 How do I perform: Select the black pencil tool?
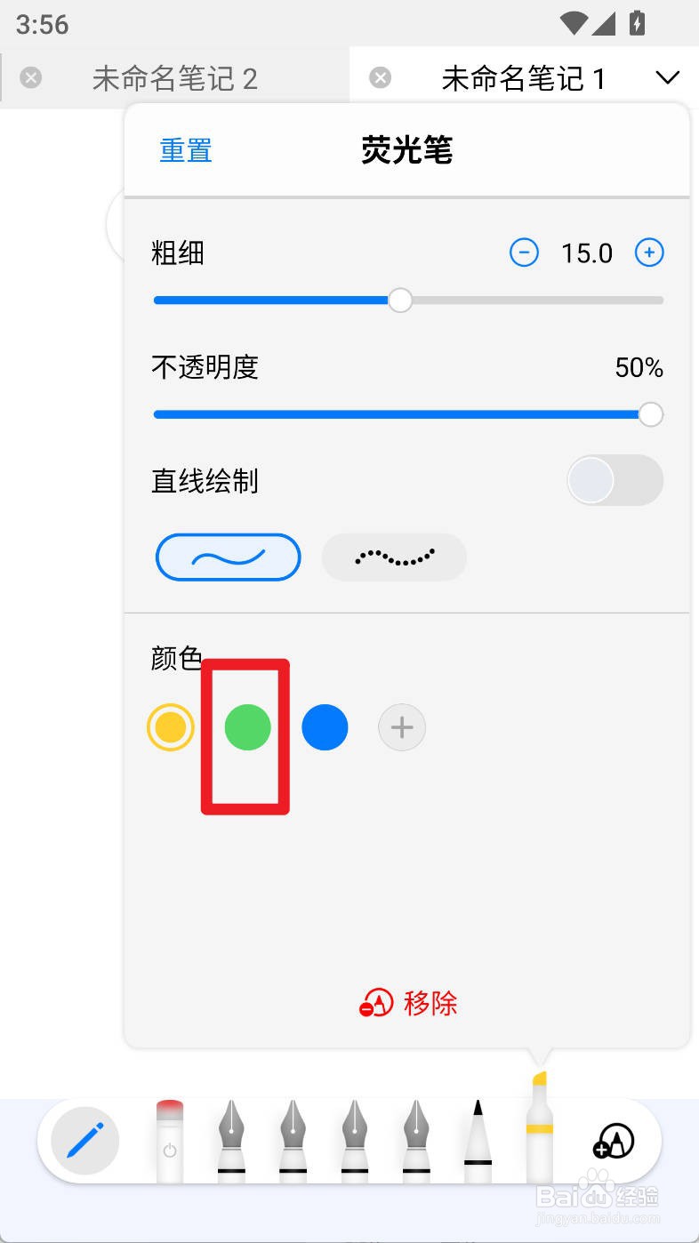[x=478, y=1141]
